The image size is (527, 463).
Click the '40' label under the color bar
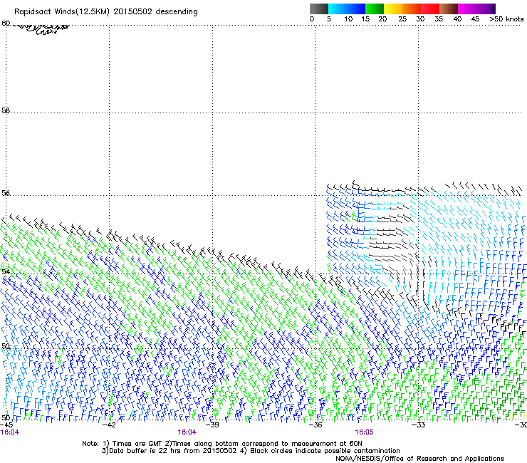[457, 19]
